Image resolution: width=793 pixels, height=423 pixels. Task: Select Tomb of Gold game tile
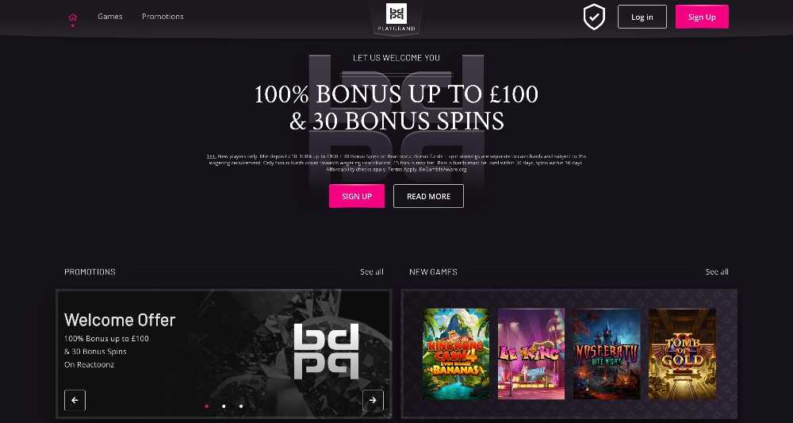coord(682,354)
